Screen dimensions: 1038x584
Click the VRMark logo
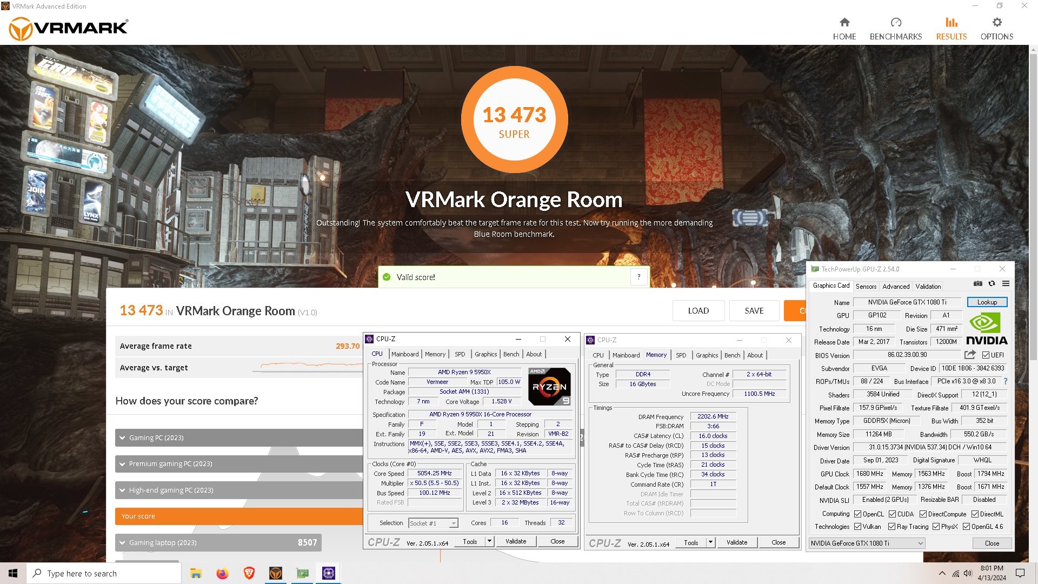click(69, 28)
